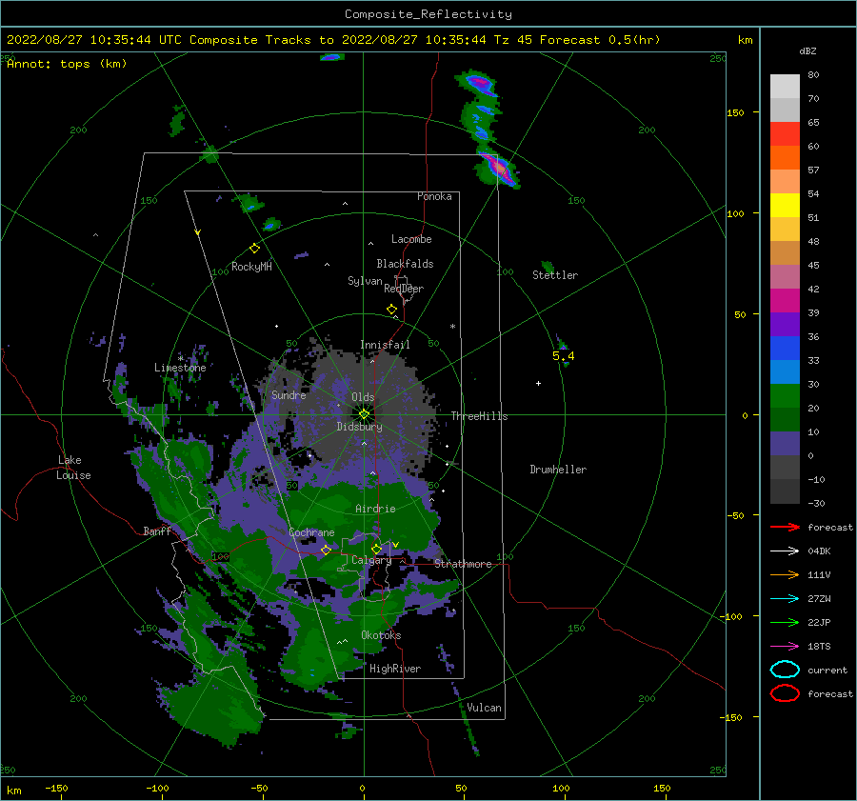Click the red forecast ellipse icon
This screenshot has height=801, width=857.
785,693
